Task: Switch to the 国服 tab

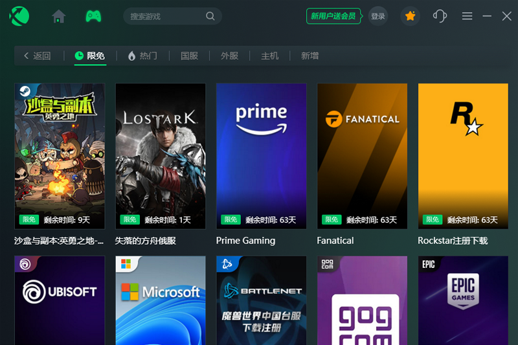Action: point(189,56)
